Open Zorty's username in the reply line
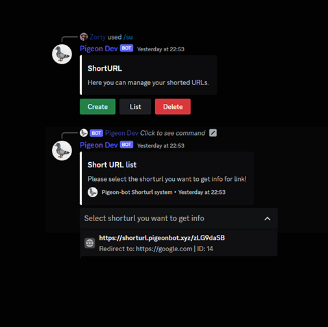 (97, 37)
